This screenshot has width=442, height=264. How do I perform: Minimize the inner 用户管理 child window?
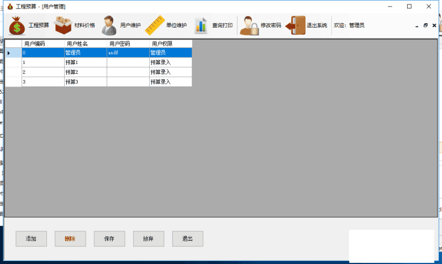(417, 25)
